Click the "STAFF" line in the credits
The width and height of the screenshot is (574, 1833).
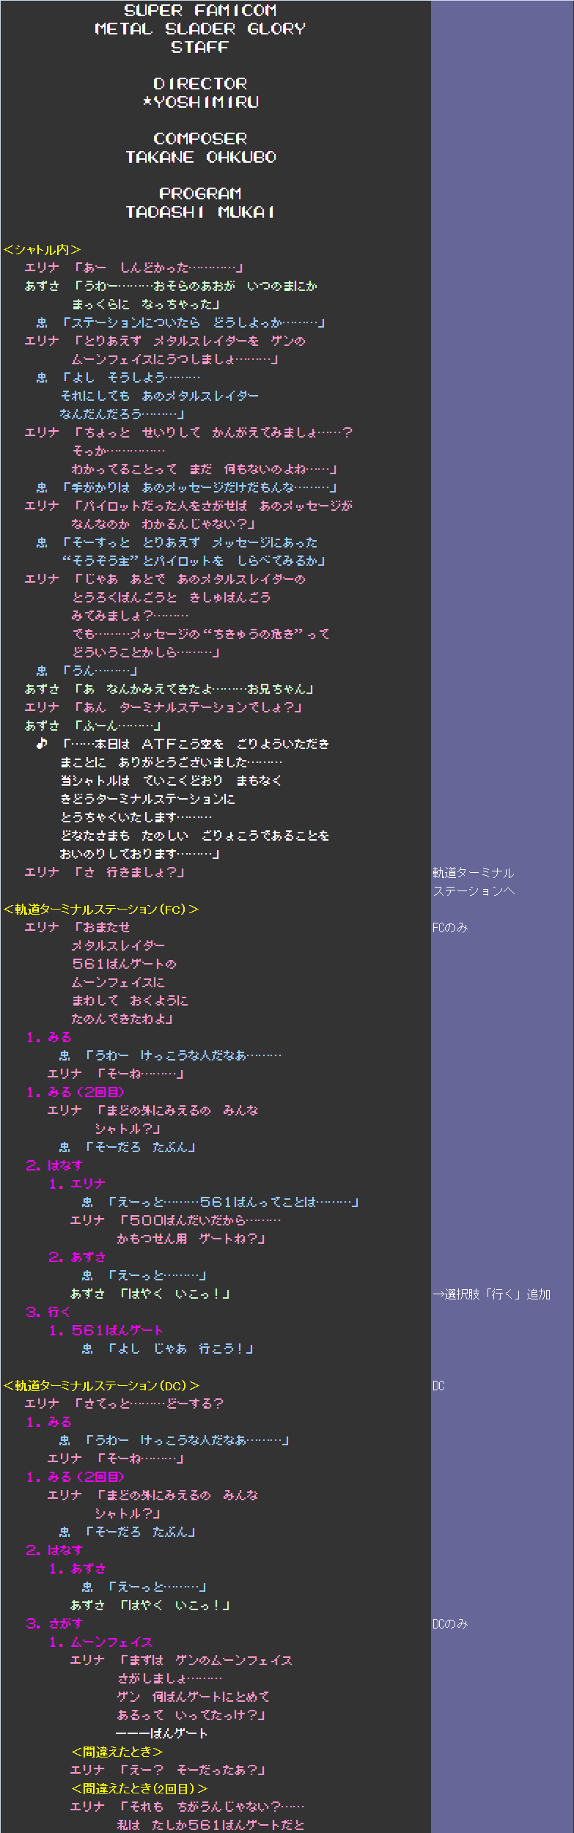coord(200,47)
